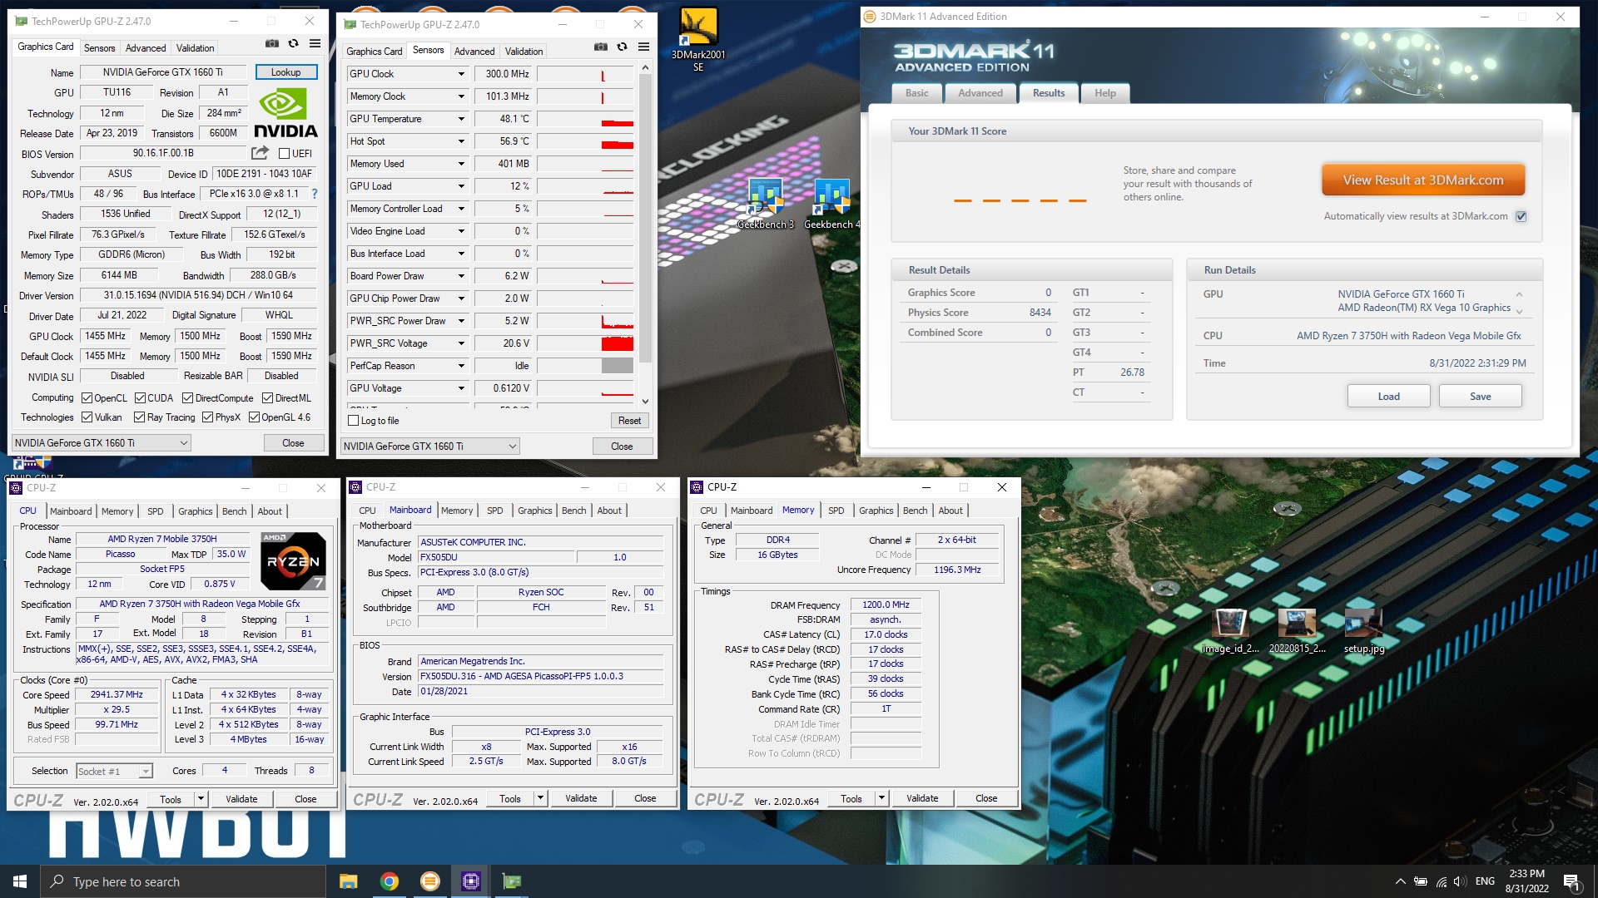Click the volume tray icon
The height and width of the screenshot is (898, 1598).
(x=1461, y=881)
